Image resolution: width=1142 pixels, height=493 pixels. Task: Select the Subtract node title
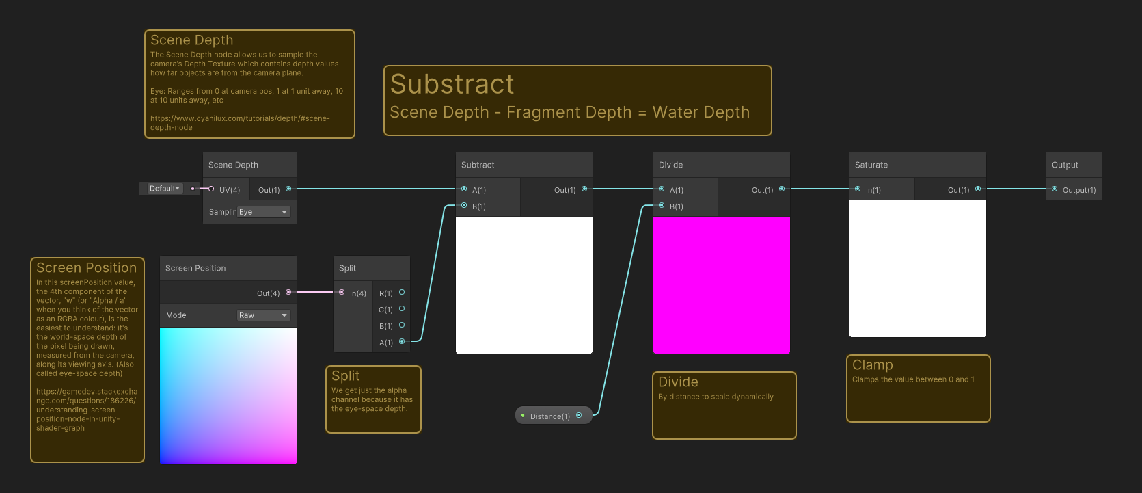click(478, 165)
